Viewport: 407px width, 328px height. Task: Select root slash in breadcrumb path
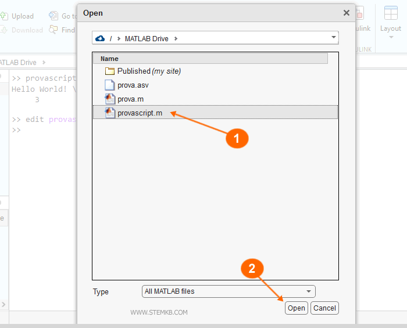click(x=110, y=39)
